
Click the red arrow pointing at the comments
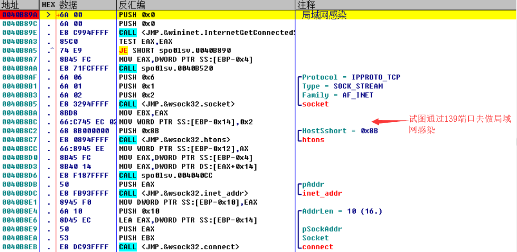pyautogui.click(x=388, y=121)
